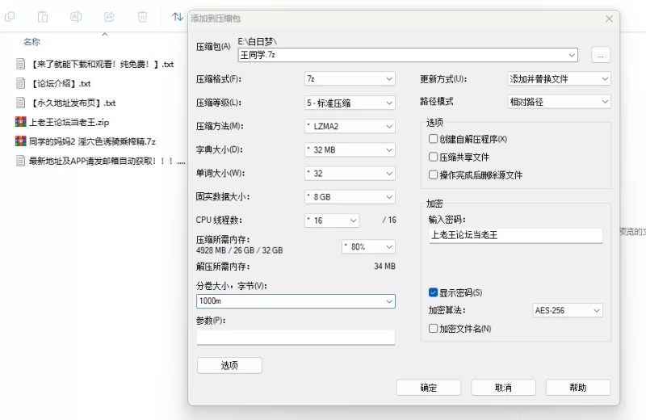Open 加密算法 AES-256 dropdown
Viewport: 646px width, 420px height.
tap(568, 310)
